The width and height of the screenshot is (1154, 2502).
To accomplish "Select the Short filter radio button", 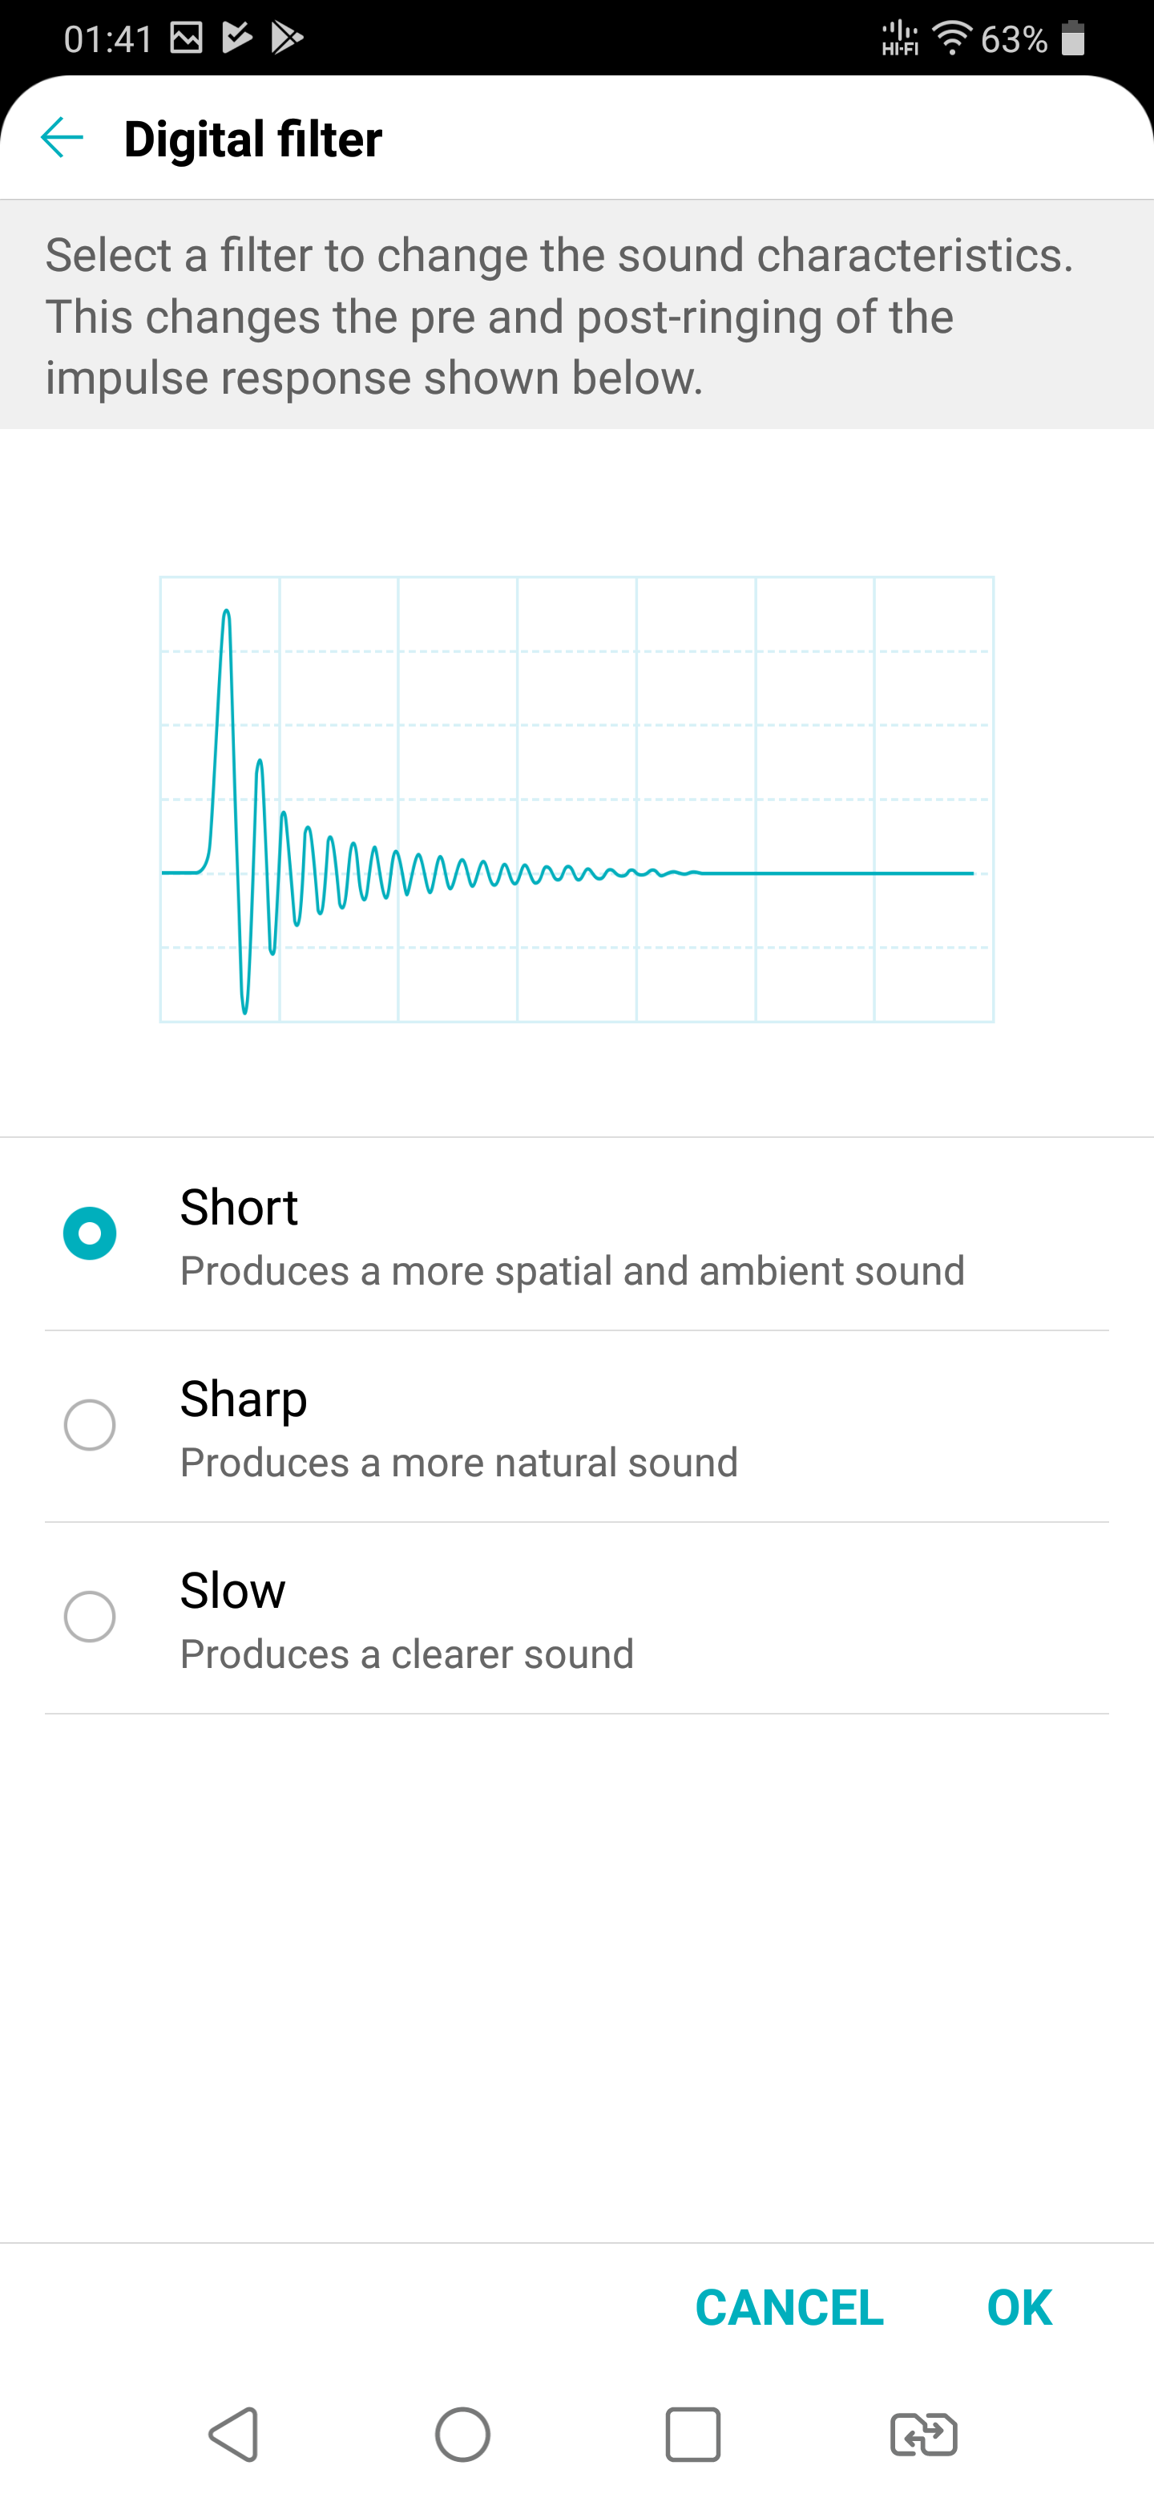I will click(x=89, y=1233).
